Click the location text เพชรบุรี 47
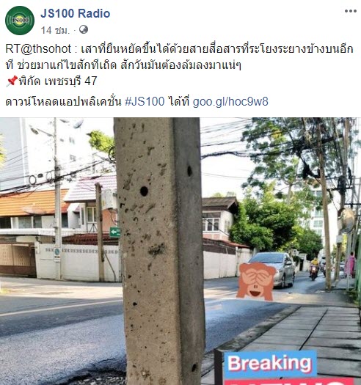The width and height of the screenshot is (361, 385). coord(70,81)
